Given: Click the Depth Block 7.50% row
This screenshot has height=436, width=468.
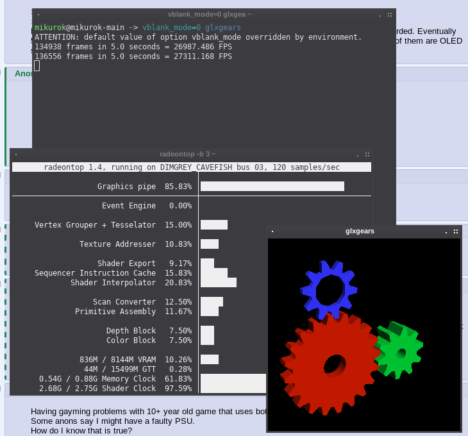Looking at the screenshot, I should click(x=149, y=331).
